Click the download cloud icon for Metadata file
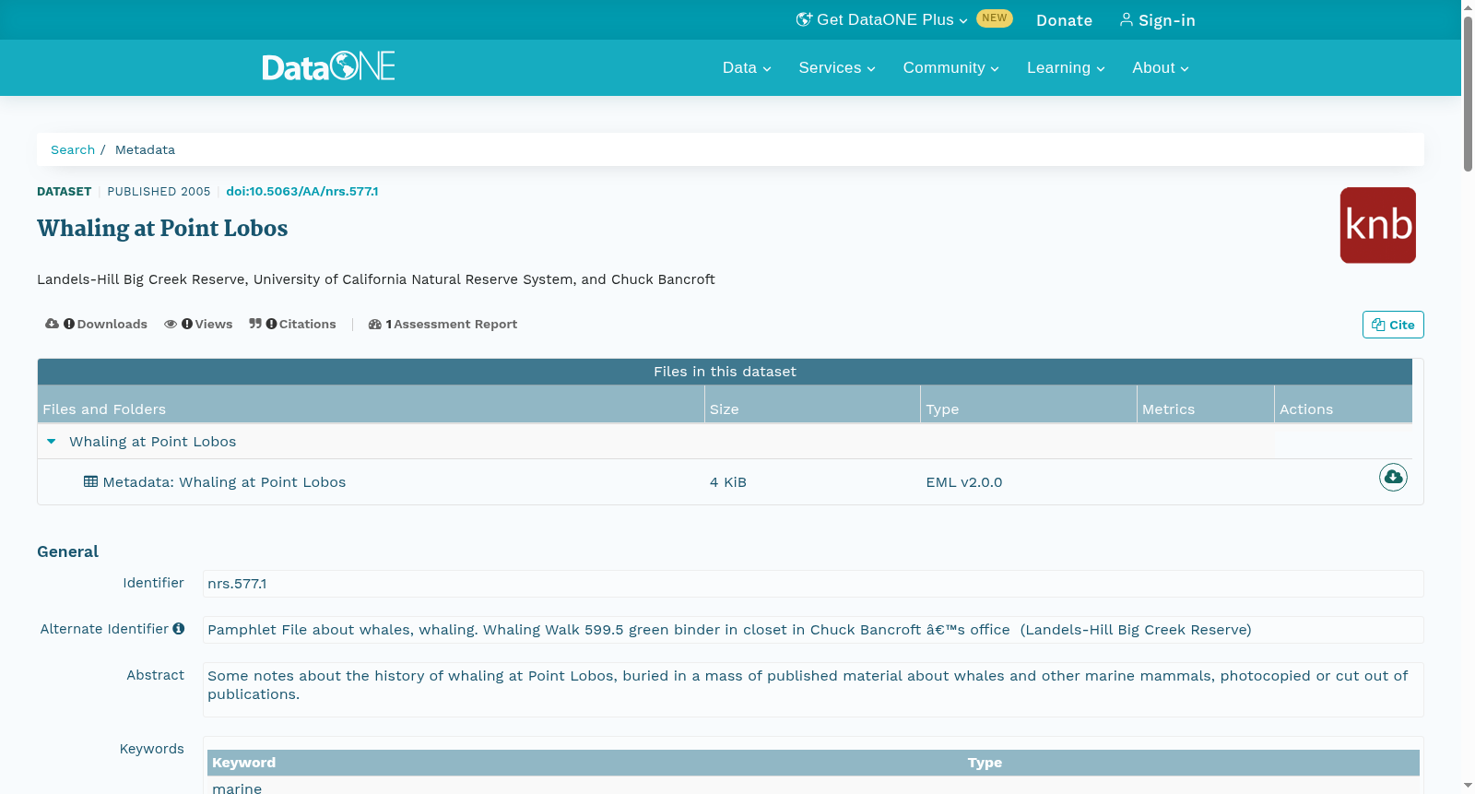The image size is (1475, 794). click(1393, 477)
